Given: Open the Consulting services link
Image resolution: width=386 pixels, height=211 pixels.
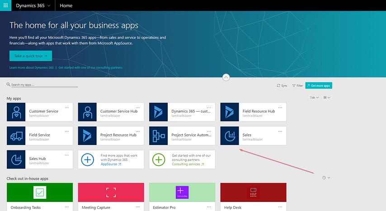Looking at the screenshot, I should (188, 164).
